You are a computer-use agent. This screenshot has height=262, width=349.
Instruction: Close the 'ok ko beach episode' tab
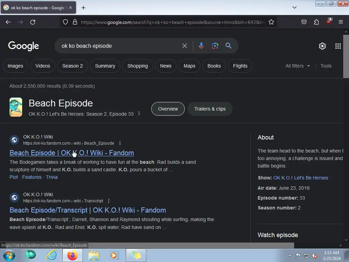[71, 8]
